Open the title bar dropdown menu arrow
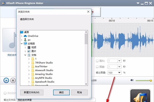 tap(138, 3)
